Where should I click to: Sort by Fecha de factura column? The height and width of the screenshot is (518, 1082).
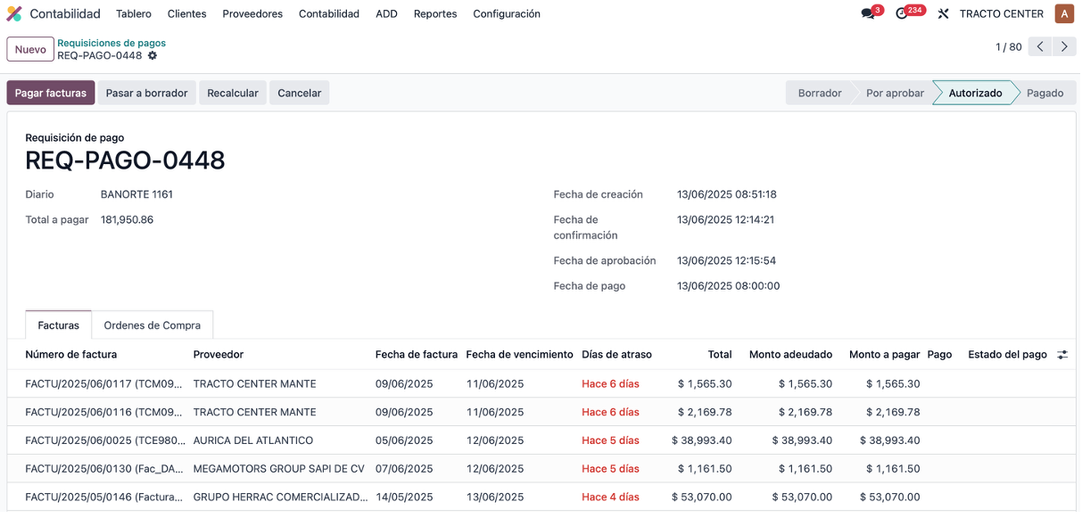tap(417, 355)
